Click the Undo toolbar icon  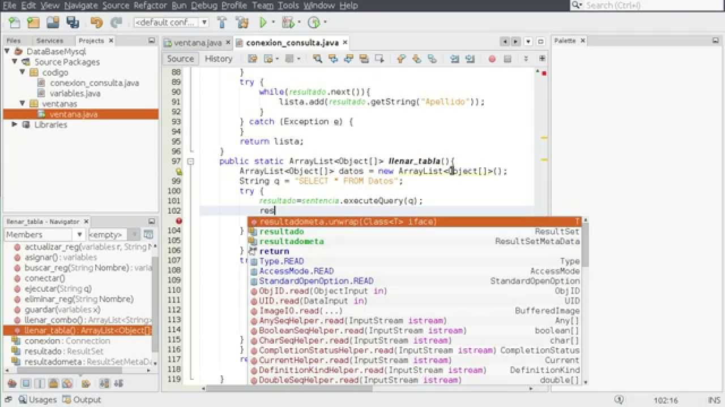coord(96,23)
